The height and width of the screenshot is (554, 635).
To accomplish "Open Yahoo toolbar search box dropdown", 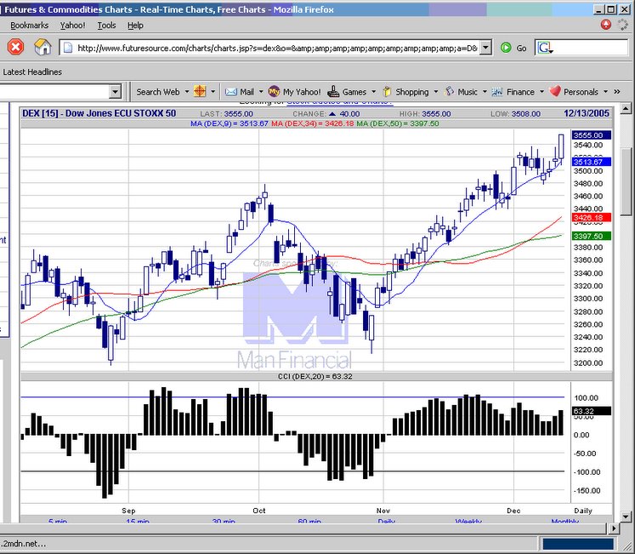I will click(116, 92).
